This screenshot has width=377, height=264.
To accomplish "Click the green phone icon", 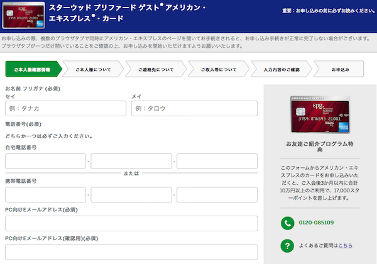I will click(x=287, y=223).
